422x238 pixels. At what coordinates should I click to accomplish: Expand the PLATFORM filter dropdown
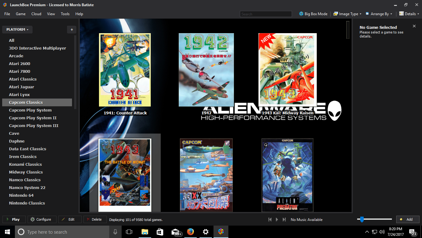[17, 29]
